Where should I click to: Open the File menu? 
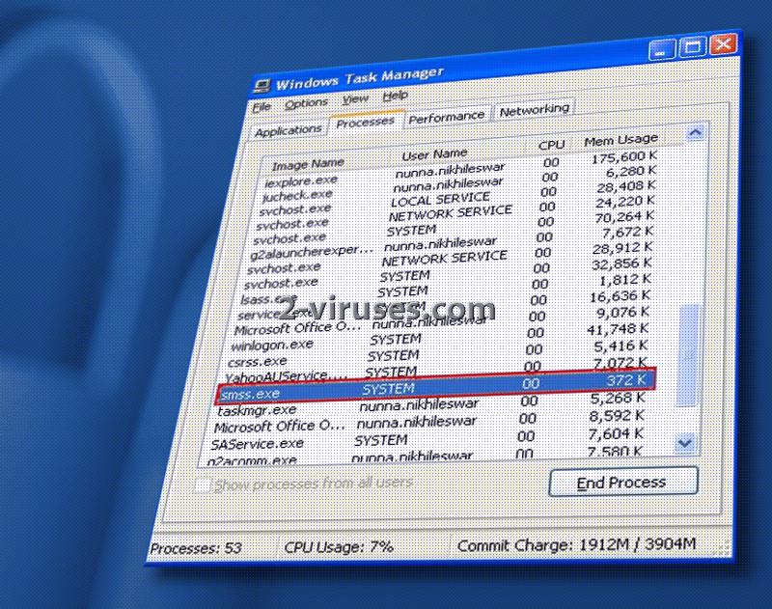click(x=262, y=107)
